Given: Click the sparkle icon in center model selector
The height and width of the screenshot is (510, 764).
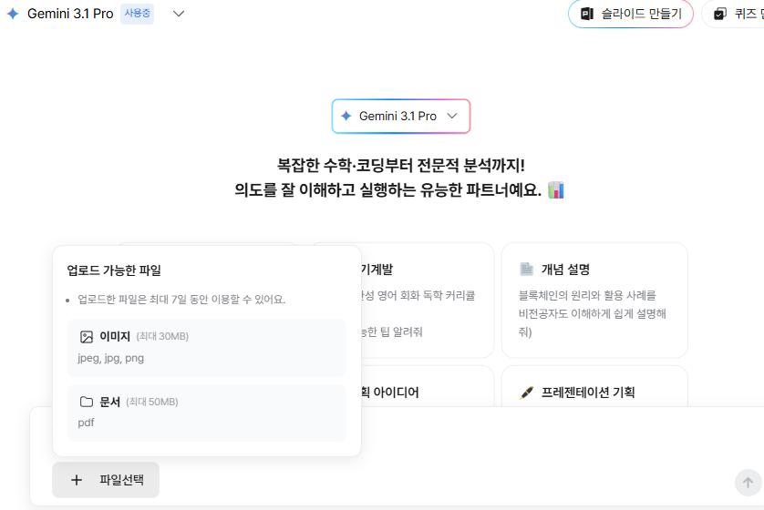Looking at the screenshot, I should [346, 116].
